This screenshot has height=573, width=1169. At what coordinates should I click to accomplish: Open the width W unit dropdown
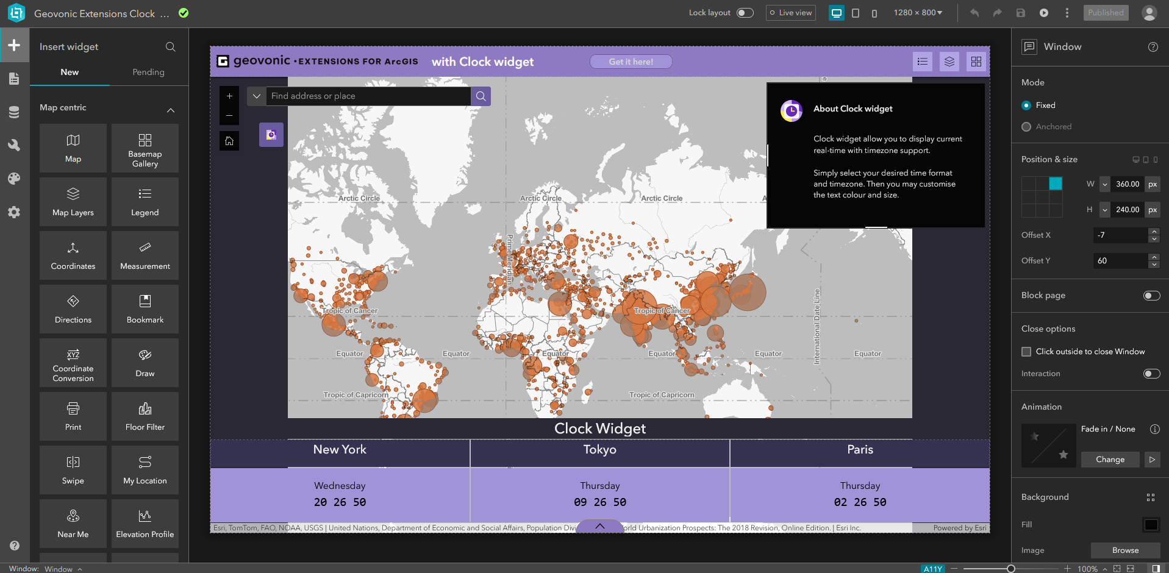click(1104, 184)
